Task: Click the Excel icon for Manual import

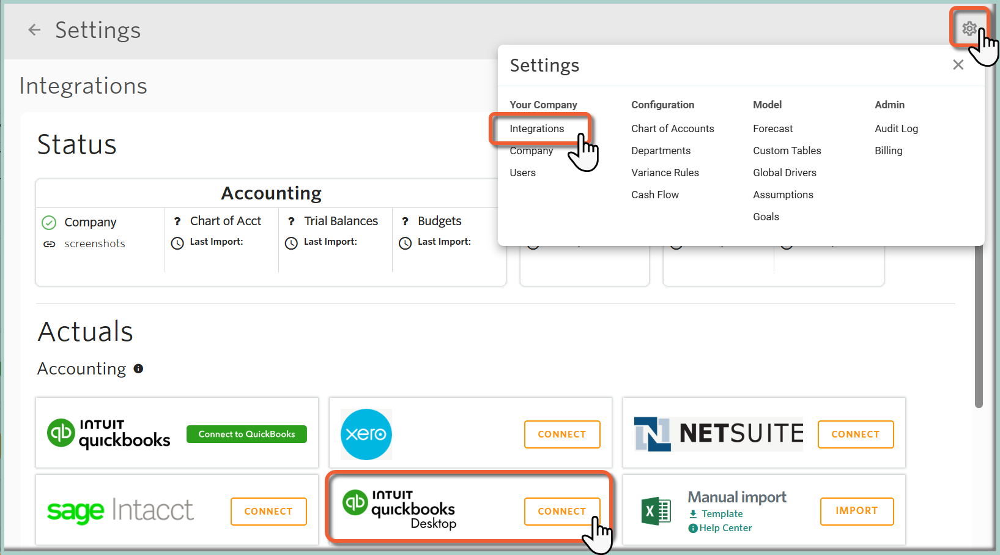Action: pyautogui.click(x=656, y=511)
